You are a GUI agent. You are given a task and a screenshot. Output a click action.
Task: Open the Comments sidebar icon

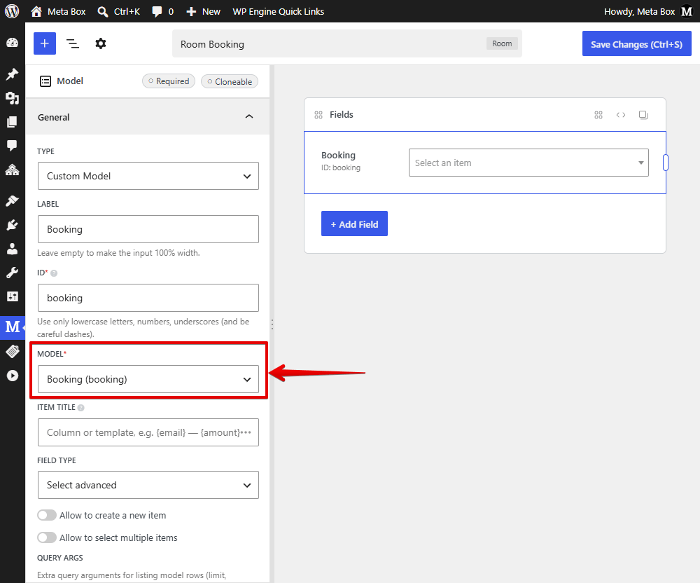12,145
